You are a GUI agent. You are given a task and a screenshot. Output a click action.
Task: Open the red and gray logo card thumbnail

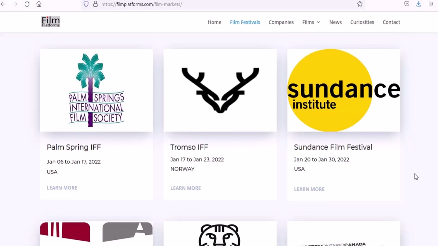point(96,234)
